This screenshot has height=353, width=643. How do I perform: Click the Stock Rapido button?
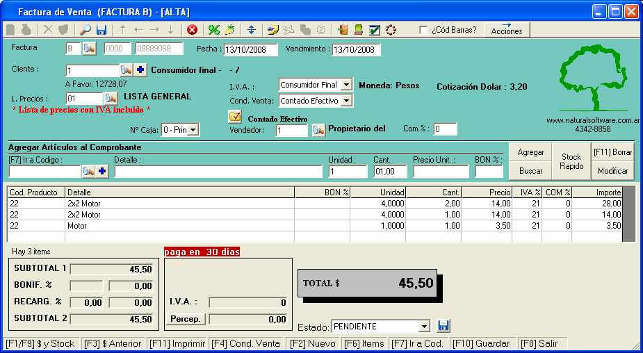click(571, 161)
